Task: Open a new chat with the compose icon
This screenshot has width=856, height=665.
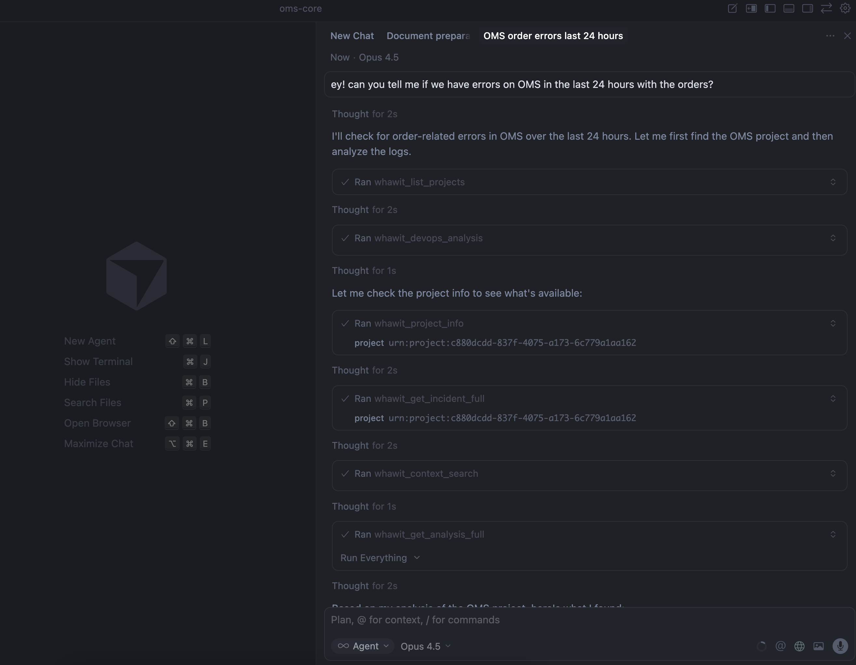Action: [x=733, y=8]
